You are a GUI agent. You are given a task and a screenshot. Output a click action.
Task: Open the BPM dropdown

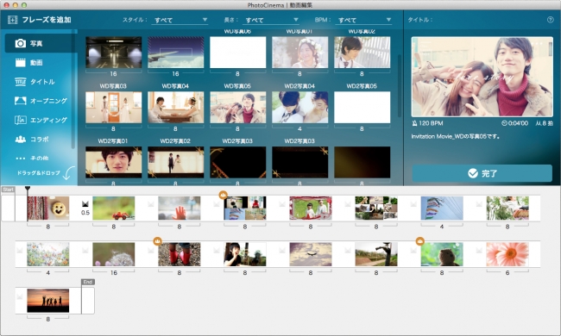click(363, 20)
